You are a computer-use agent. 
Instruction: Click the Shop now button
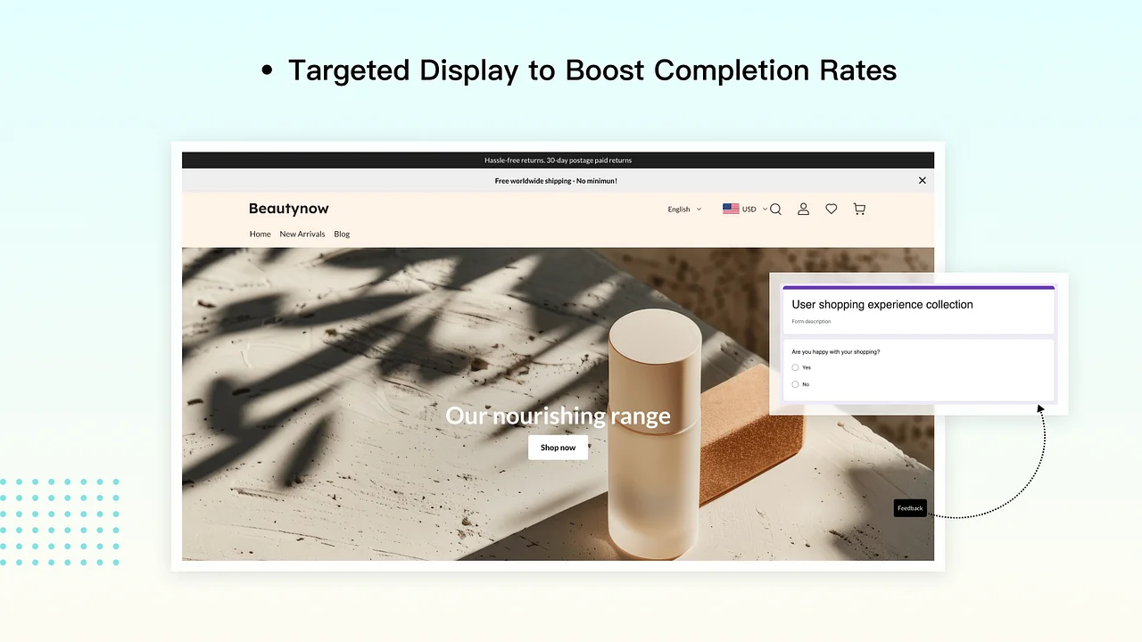[558, 447]
